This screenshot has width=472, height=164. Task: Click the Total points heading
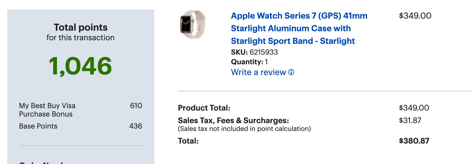coord(80,28)
